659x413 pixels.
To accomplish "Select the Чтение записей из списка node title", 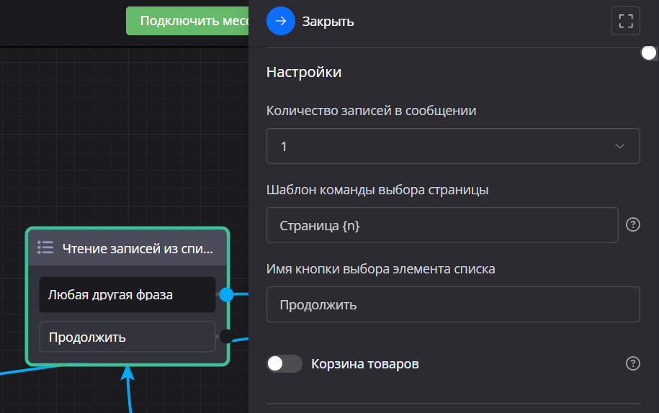I will 138,248.
